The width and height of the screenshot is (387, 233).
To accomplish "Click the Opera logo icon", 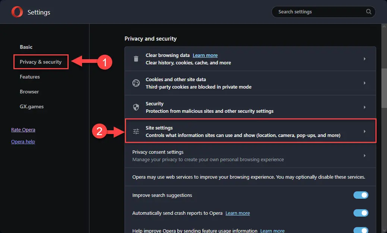I will click(x=17, y=12).
